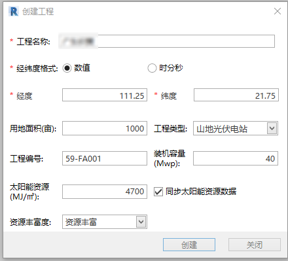Click the 工程名称 input field
The width and height of the screenshot is (288, 261).
coord(166,41)
